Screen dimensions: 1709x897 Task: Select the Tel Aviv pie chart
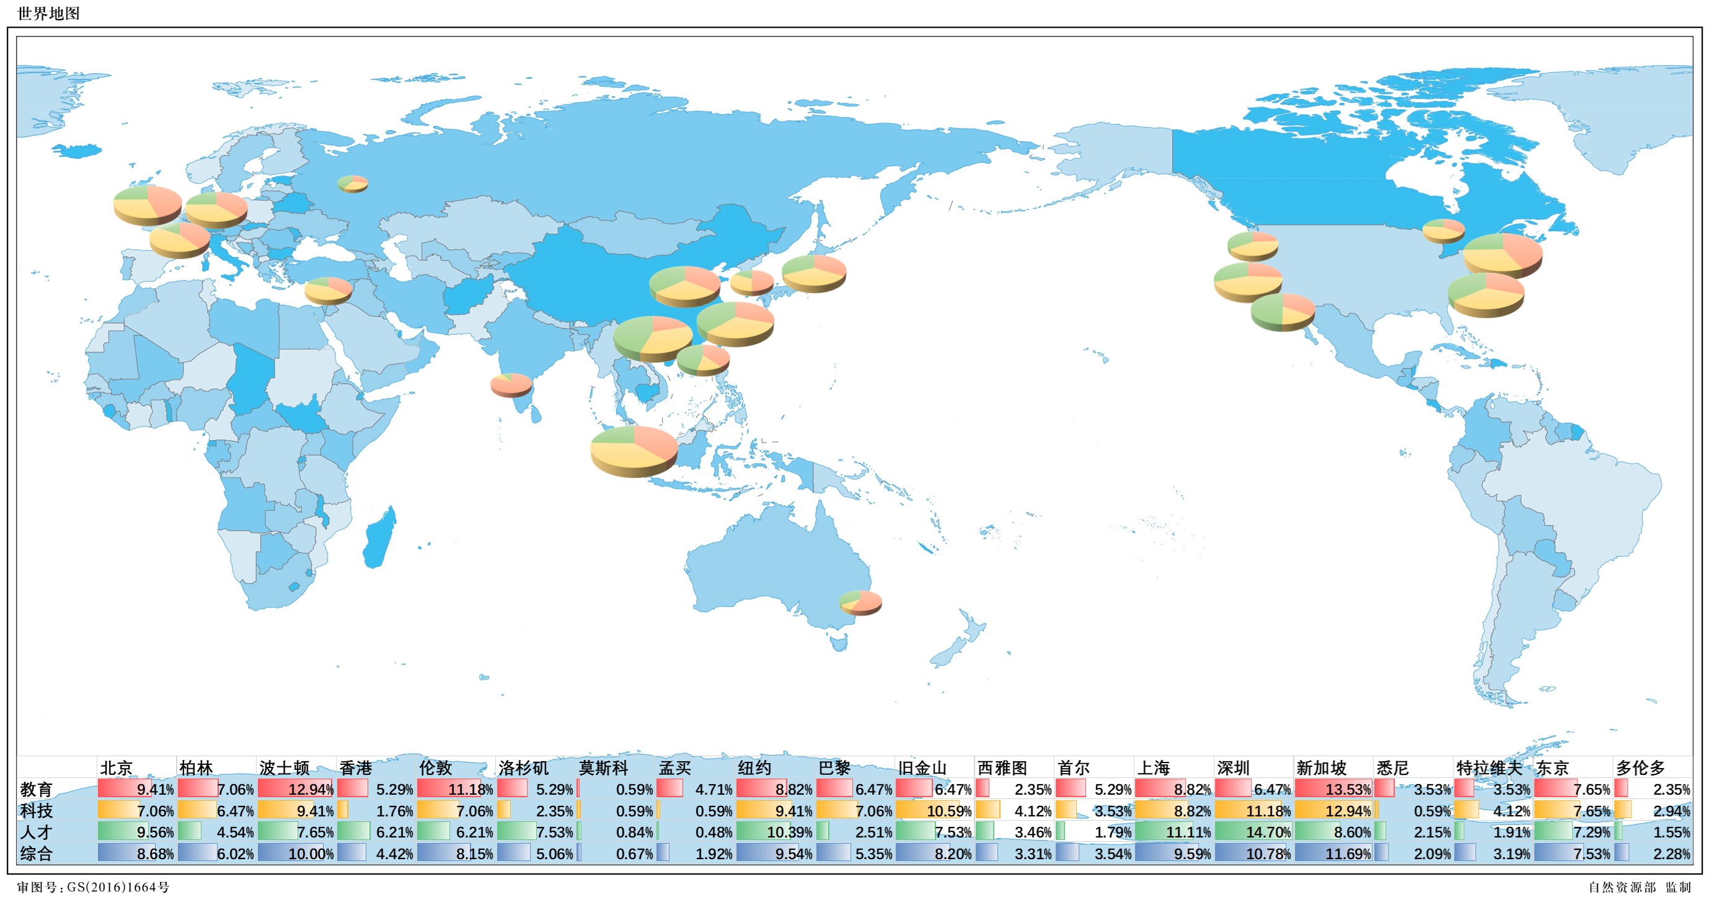click(x=328, y=289)
